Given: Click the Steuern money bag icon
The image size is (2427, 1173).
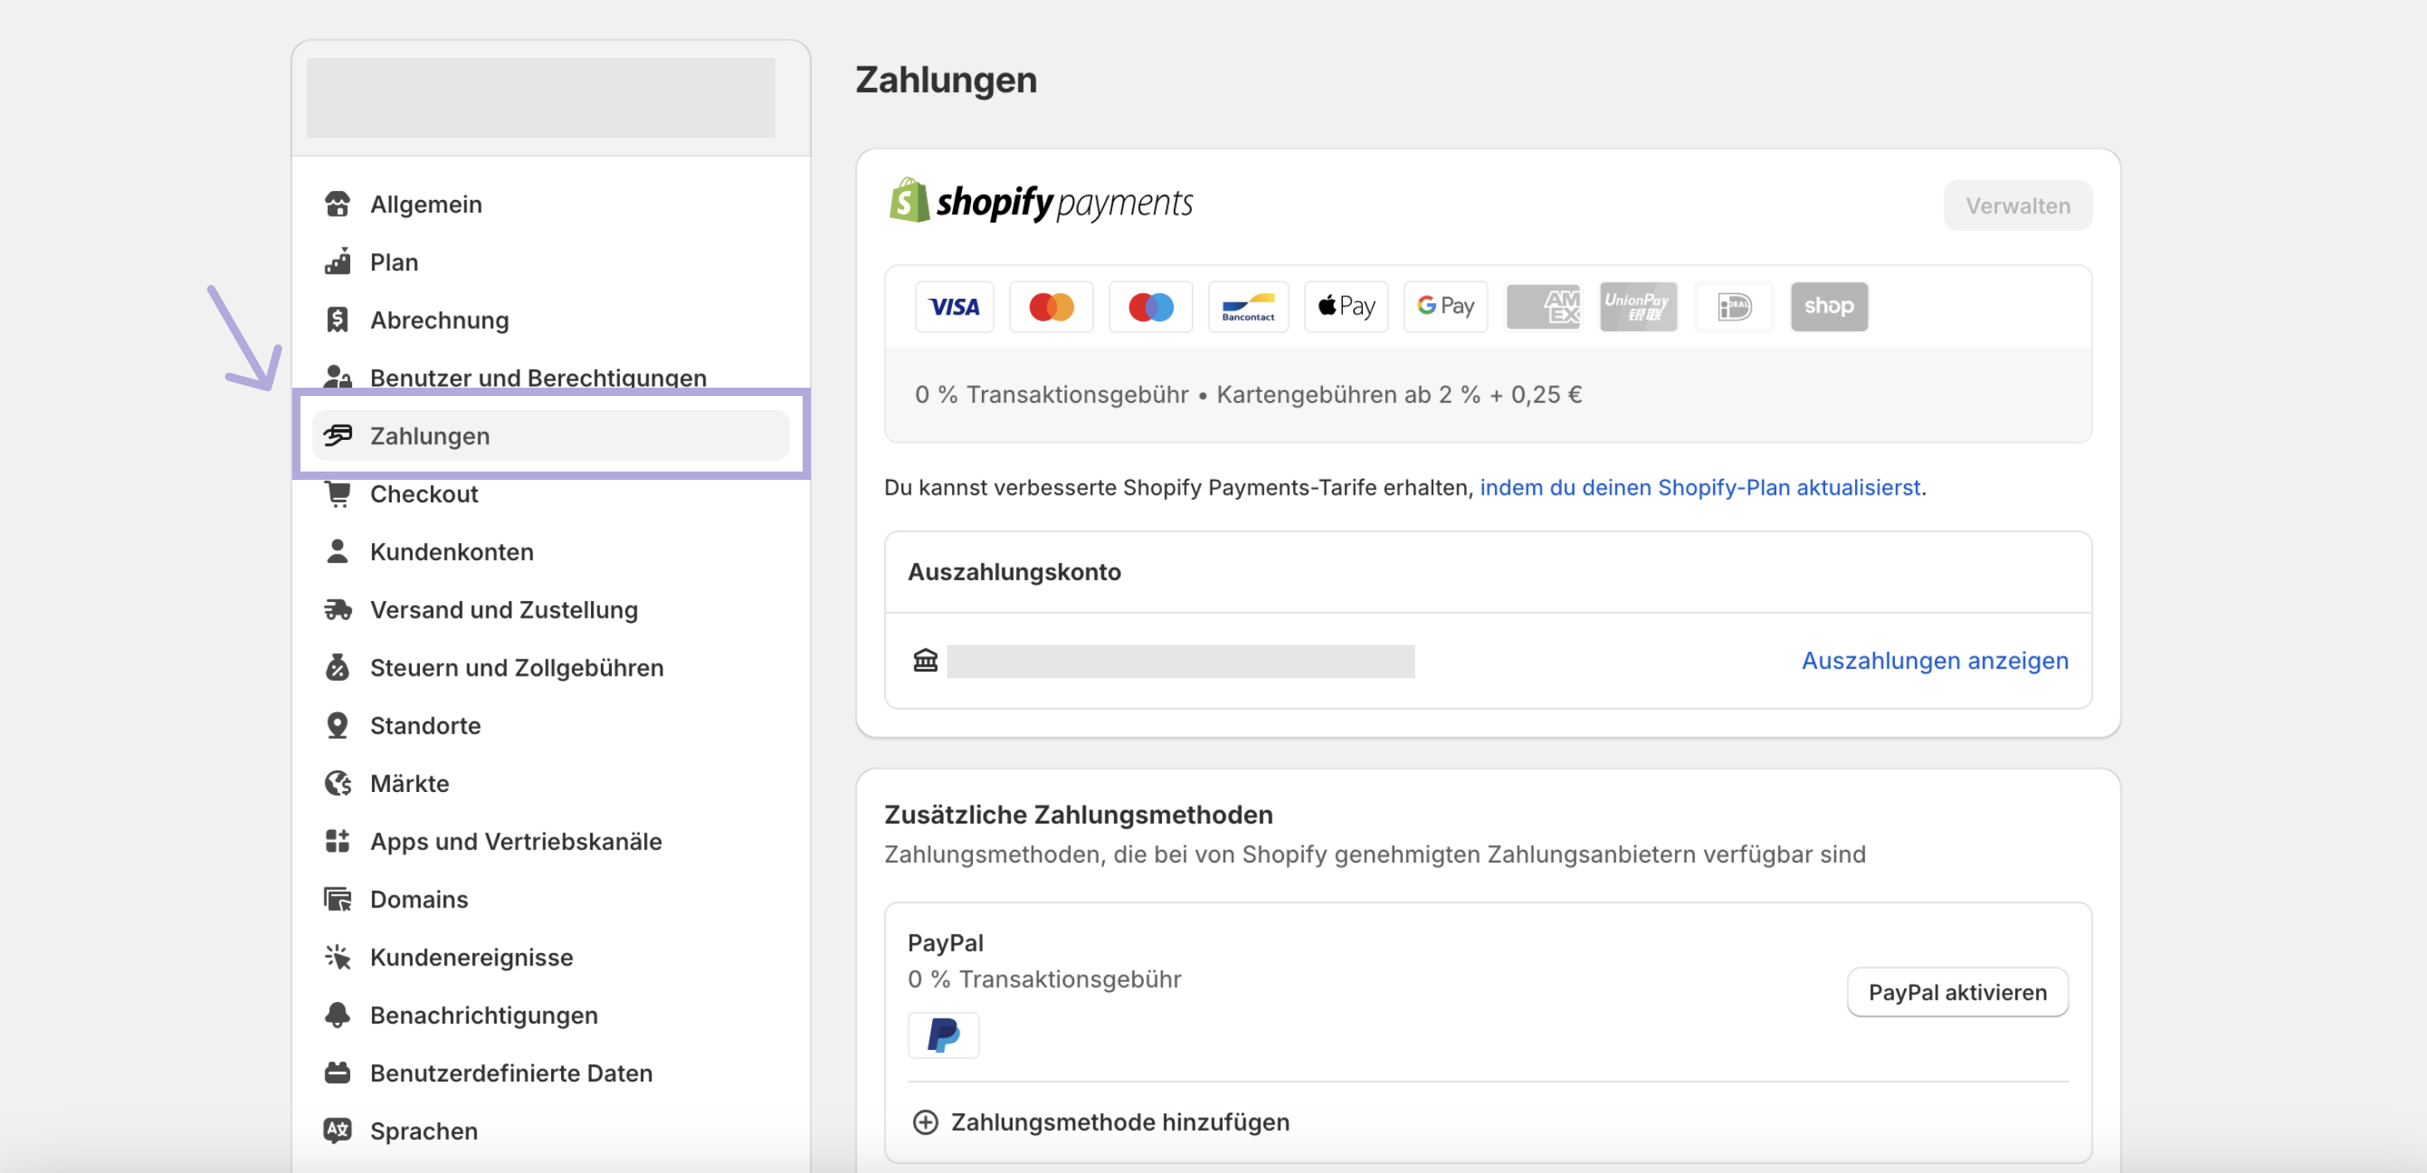Looking at the screenshot, I should 337,667.
